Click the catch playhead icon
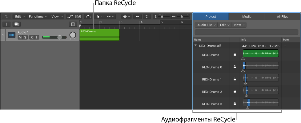The height and width of the screenshot is (123, 301). click(88, 17)
